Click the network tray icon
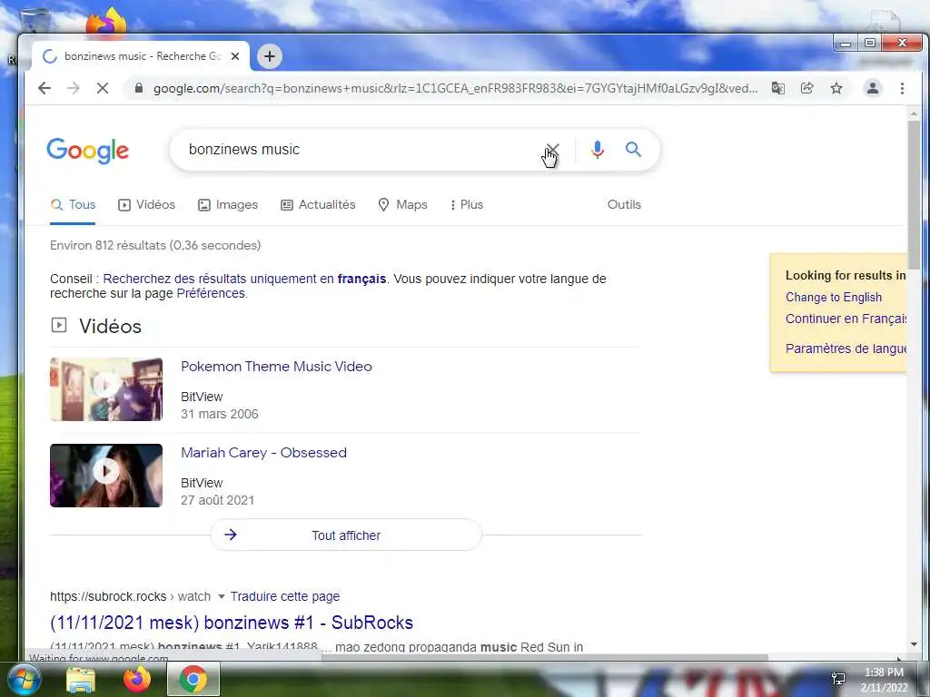 coord(838,679)
